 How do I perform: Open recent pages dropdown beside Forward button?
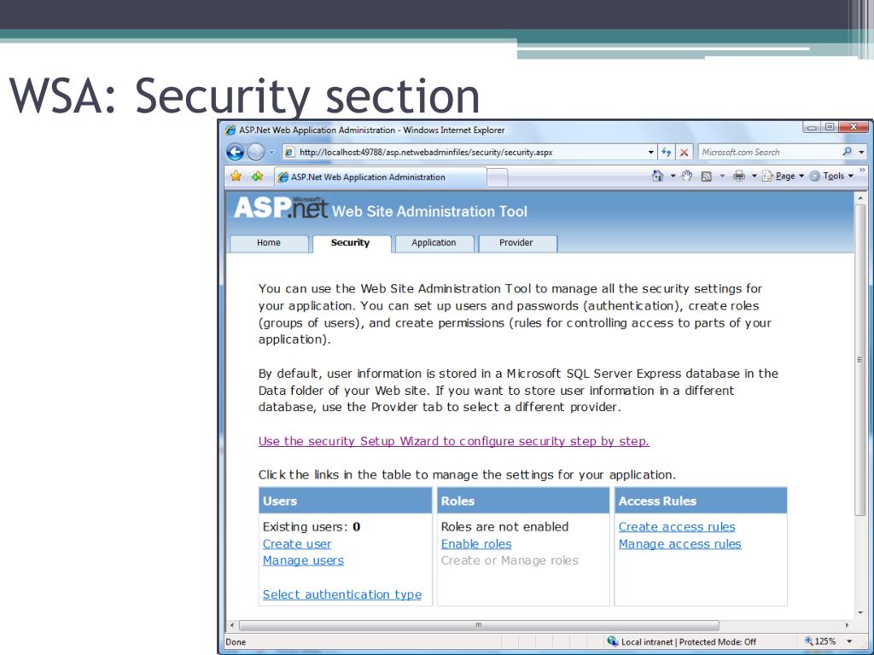pos(271,152)
